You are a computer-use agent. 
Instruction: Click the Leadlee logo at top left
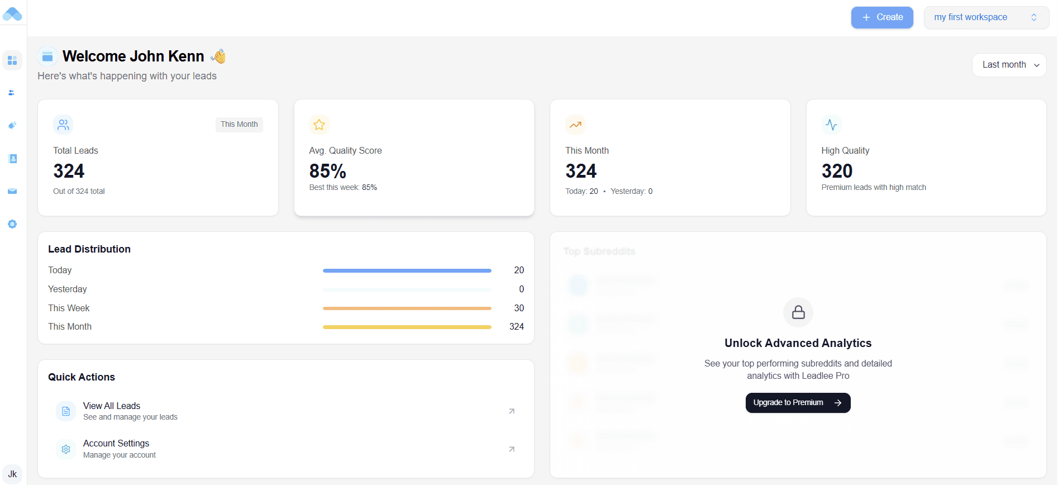(12, 14)
